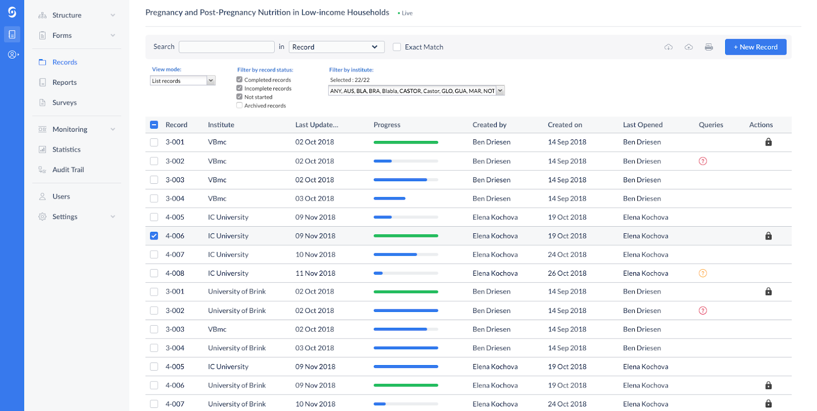
Task: Enable the Archived records filter
Action: (x=239, y=105)
